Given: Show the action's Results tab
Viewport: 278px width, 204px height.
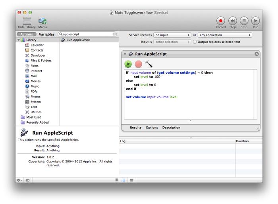Looking at the screenshot, I should (x=136, y=128).
